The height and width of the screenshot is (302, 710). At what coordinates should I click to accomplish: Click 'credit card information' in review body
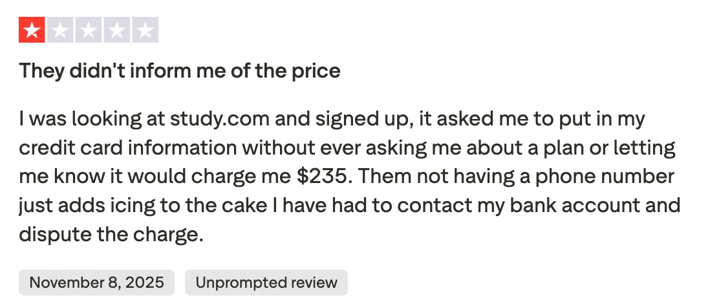(127, 148)
